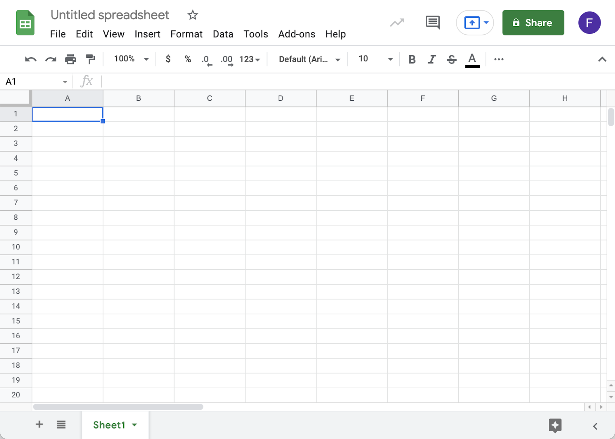615x439 pixels.
Task: Star the Untitled spreadsheet
Action: pyautogui.click(x=193, y=15)
